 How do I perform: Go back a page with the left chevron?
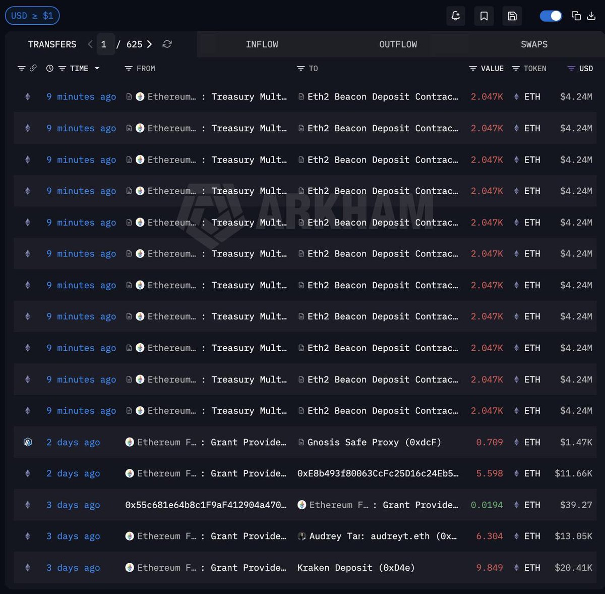pyautogui.click(x=90, y=44)
